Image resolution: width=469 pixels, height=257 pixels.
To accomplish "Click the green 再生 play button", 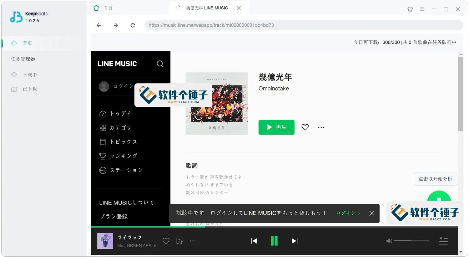I will pos(276,127).
